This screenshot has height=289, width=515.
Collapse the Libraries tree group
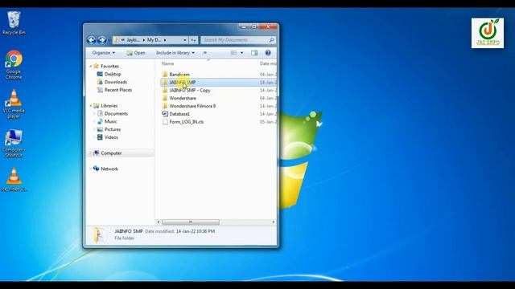pyautogui.click(x=91, y=106)
